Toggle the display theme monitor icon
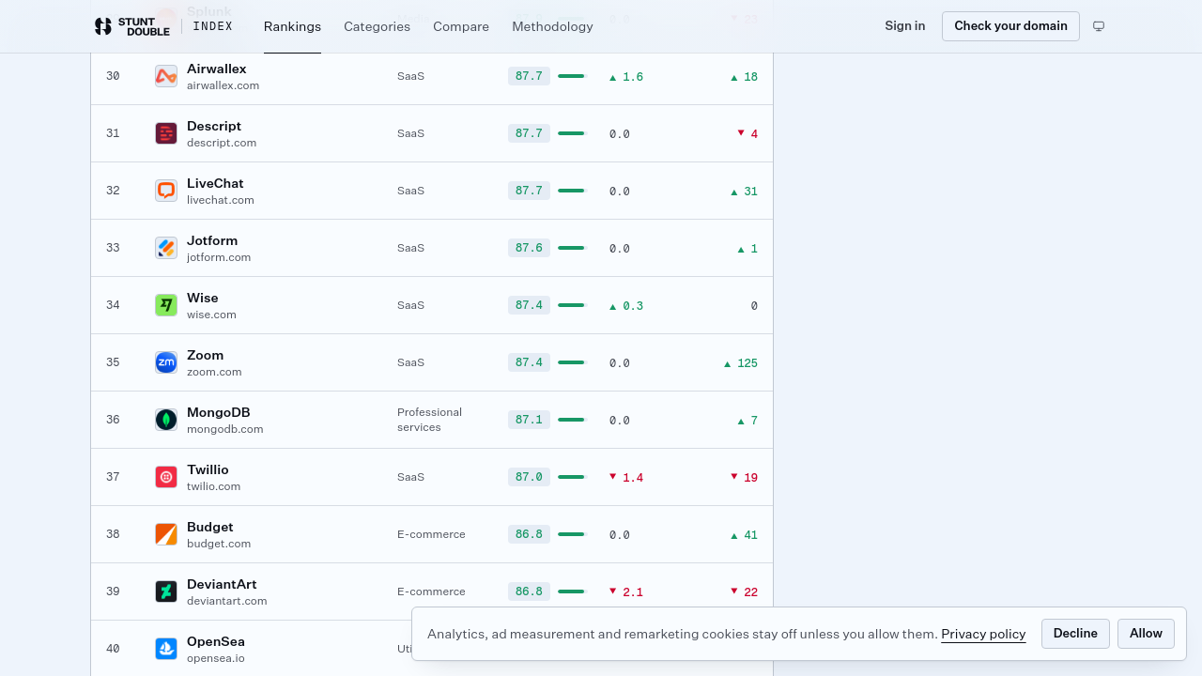Viewport: 1202px width, 676px height. pos(1099,26)
